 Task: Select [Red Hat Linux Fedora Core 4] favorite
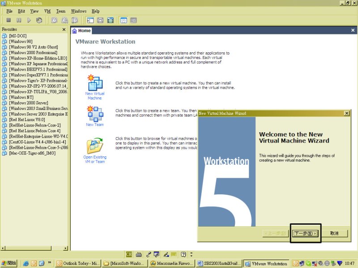pyautogui.click(x=35, y=131)
